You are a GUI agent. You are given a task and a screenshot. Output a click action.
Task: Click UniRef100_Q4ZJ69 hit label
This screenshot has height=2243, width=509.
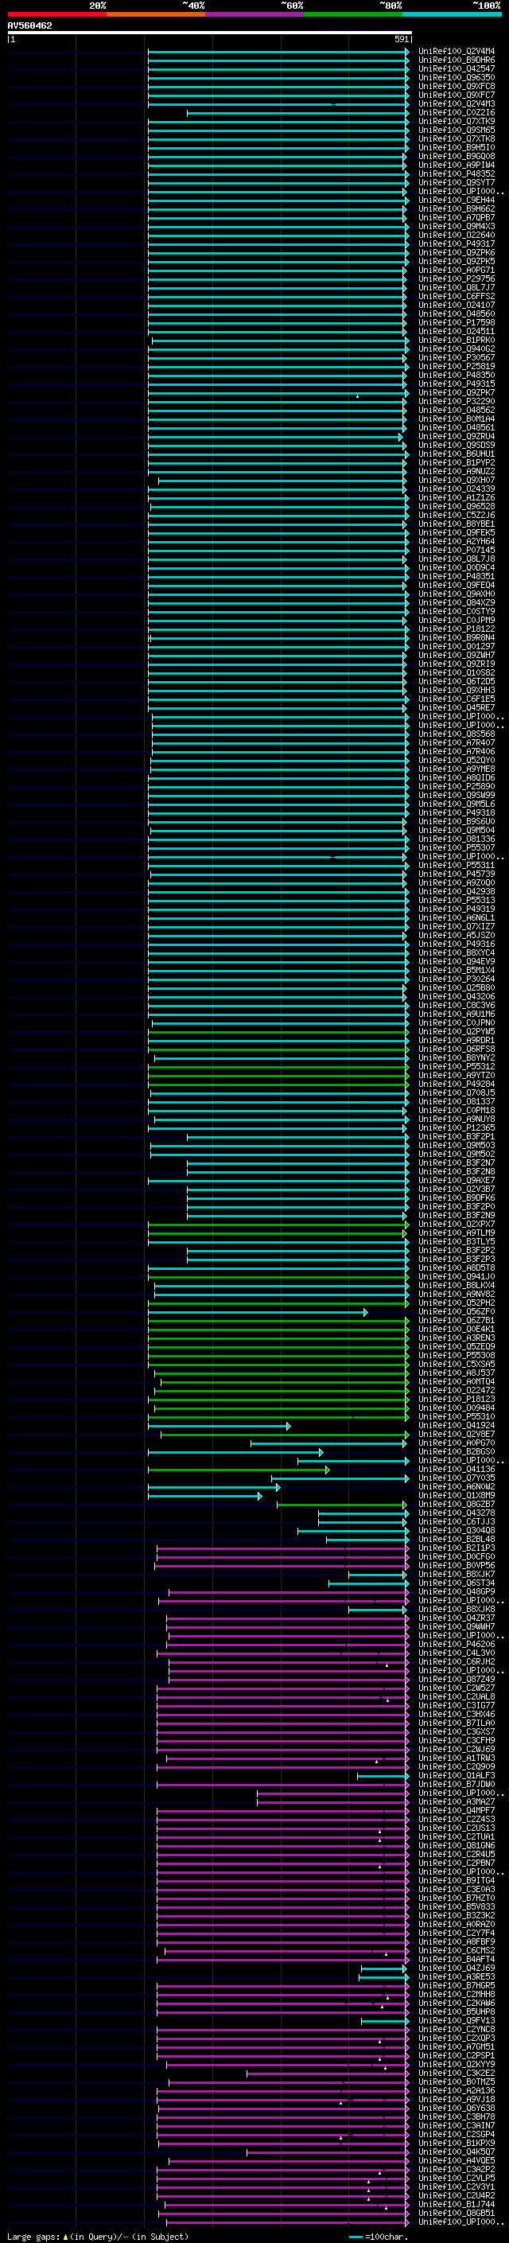point(457,1968)
